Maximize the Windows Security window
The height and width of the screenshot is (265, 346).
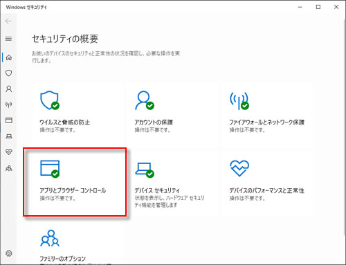pyautogui.click(x=318, y=7)
